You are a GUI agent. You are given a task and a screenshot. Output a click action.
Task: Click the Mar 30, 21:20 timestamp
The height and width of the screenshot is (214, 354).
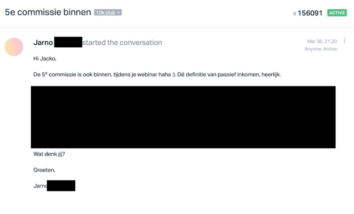pos(322,41)
